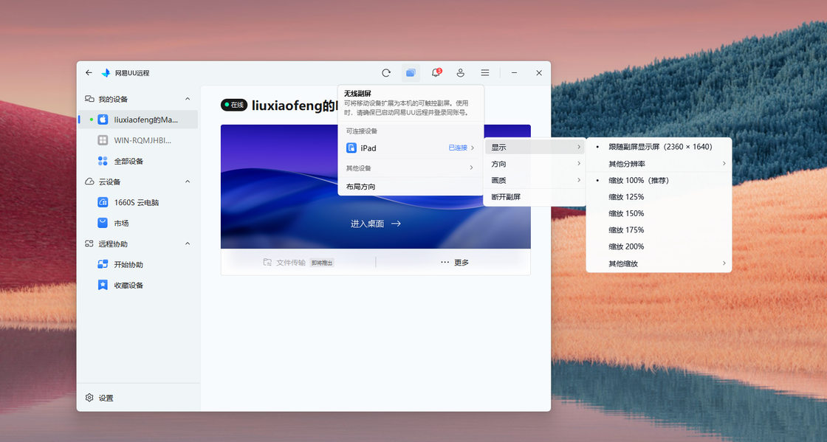Click the settings gear icon
Viewport: 827px width, 442px height.
[89, 398]
